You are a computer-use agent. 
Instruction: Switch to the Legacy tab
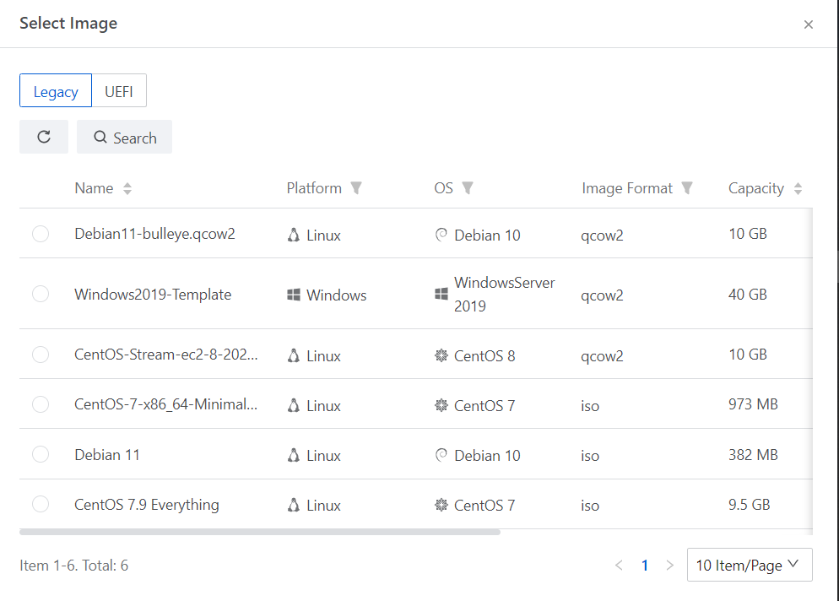[56, 92]
